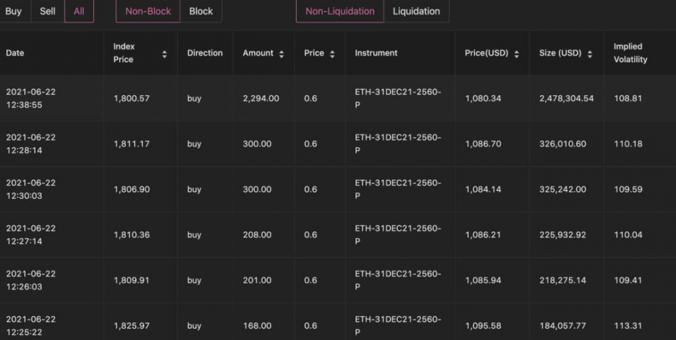Switch to Block trades filter
Image resolution: width=676 pixels, height=340 pixels.
click(201, 11)
